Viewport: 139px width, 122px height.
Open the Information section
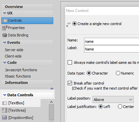[27, 83]
